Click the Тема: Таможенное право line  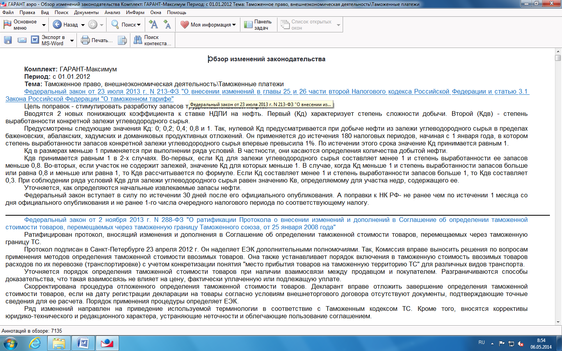154,84
